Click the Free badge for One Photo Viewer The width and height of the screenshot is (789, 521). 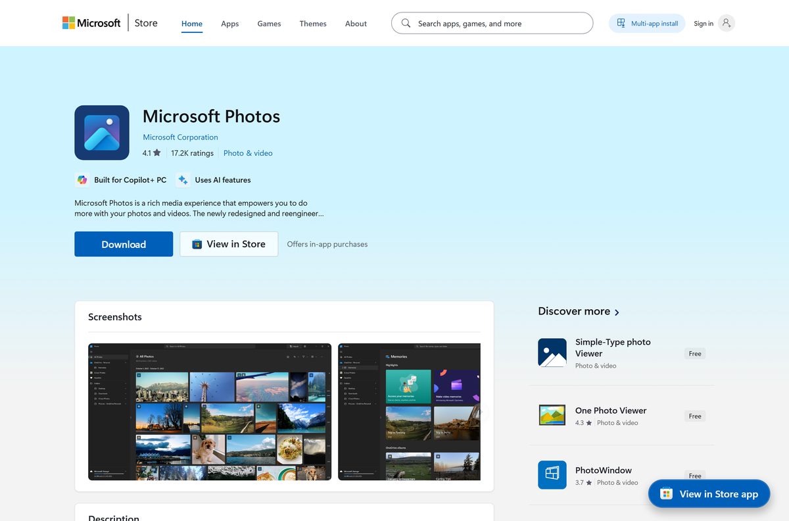click(695, 416)
